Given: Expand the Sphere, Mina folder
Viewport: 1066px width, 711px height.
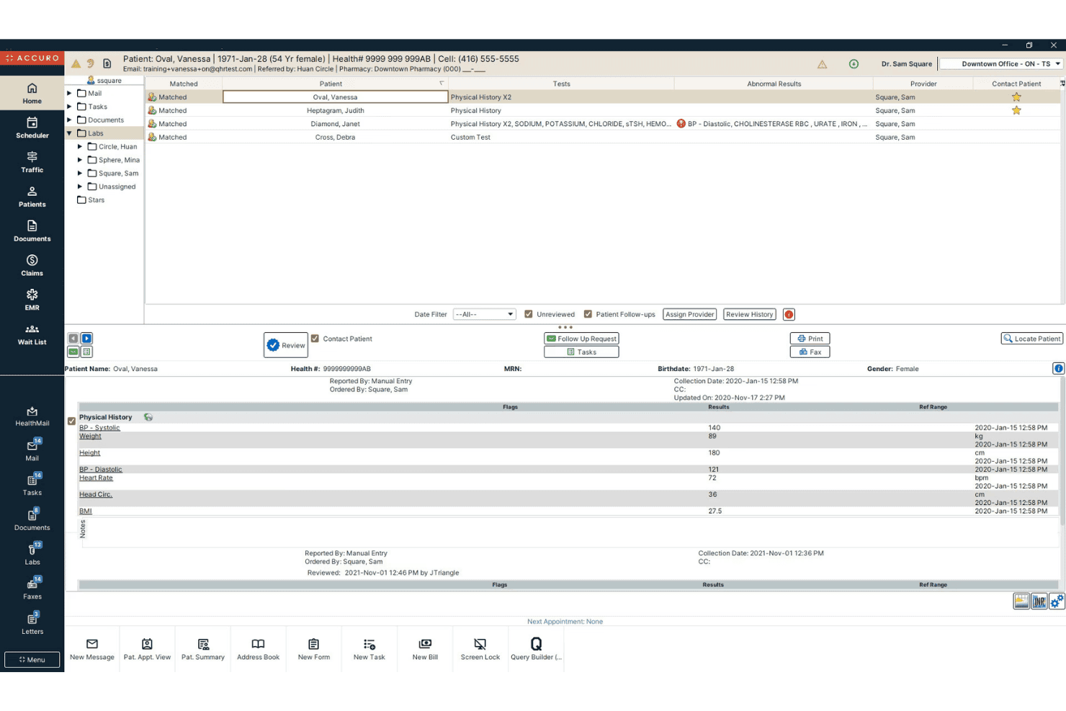Looking at the screenshot, I should click(80, 160).
